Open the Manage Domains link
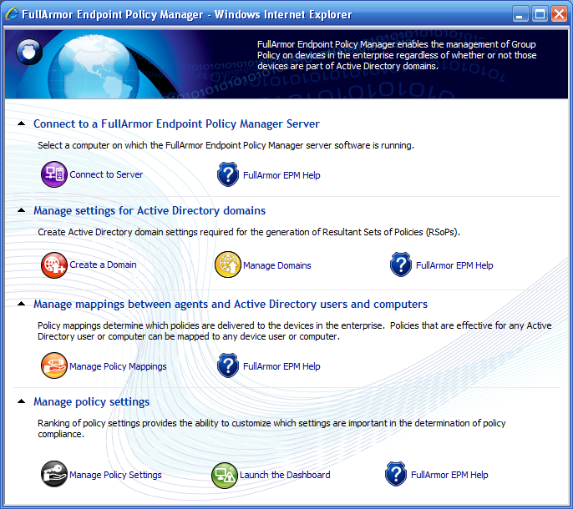 (x=277, y=265)
